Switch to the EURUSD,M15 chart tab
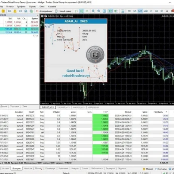Image resolution: width=174 pixels, height=174 pixels. point(47,107)
